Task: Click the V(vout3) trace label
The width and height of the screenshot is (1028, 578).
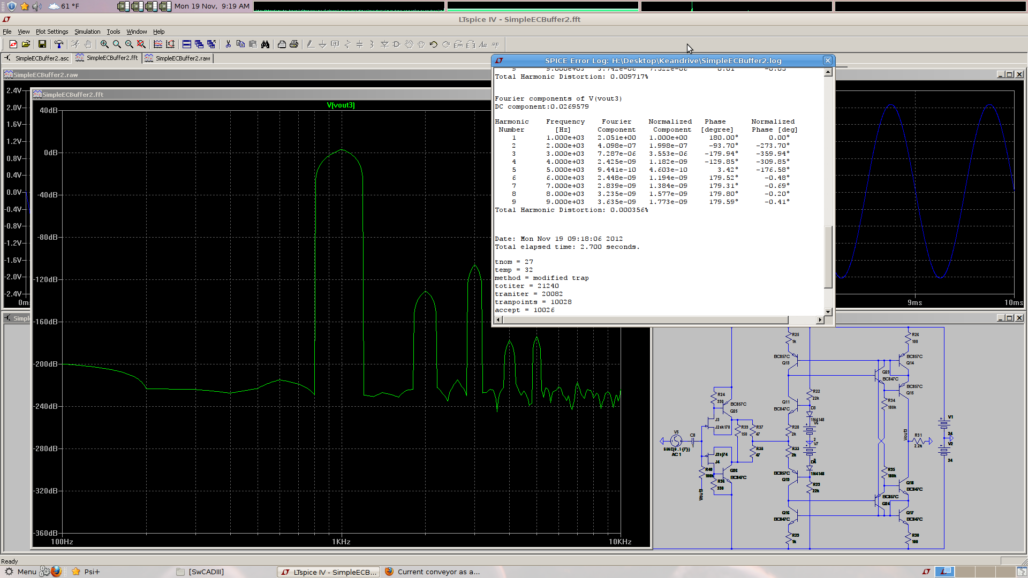Action: pyautogui.click(x=341, y=105)
